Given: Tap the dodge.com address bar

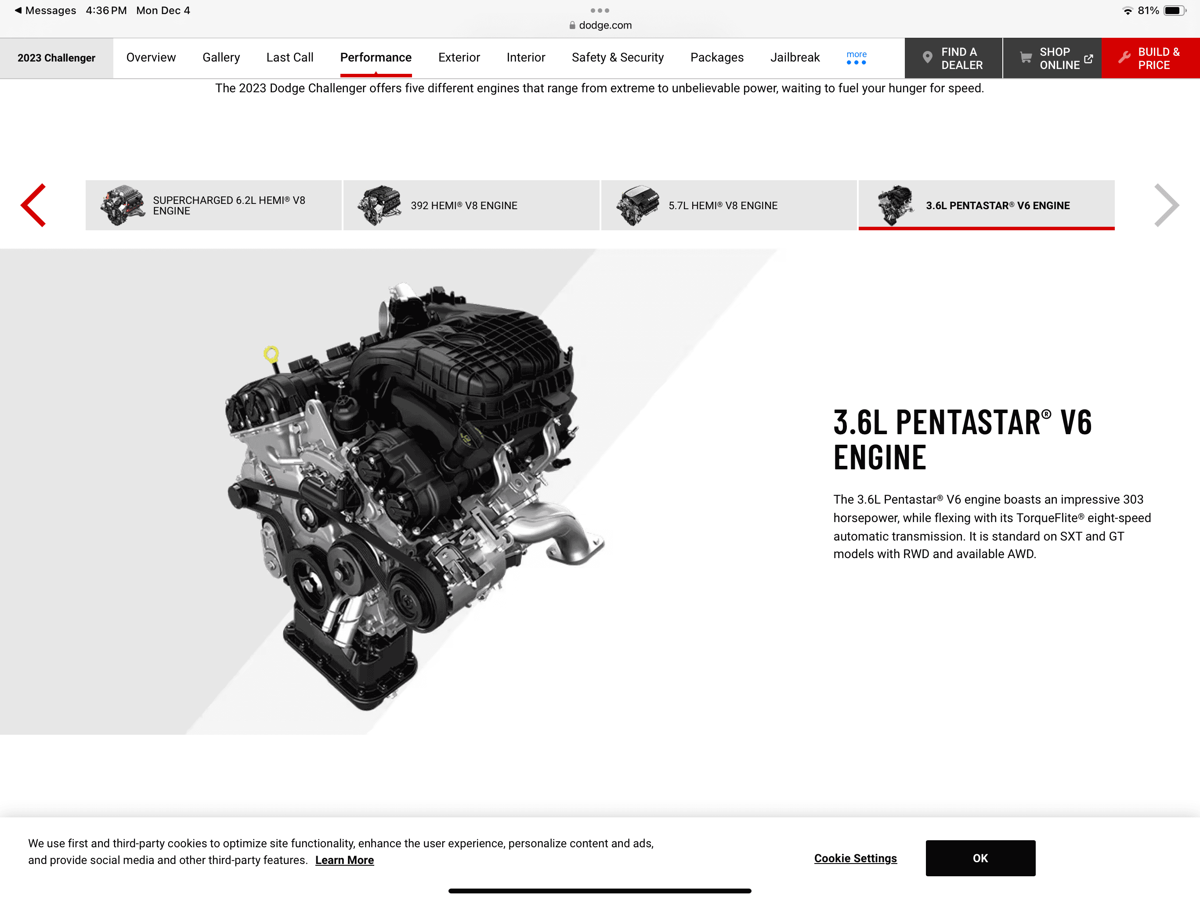Looking at the screenshot, I should pyautogui.click(x=600, y=25).
